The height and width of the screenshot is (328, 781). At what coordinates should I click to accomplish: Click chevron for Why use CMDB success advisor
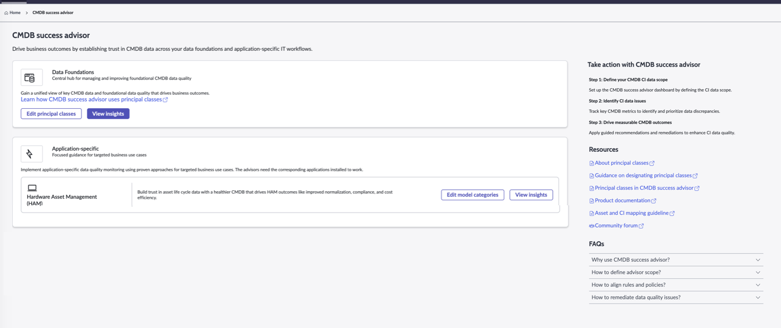coord(758,260)
